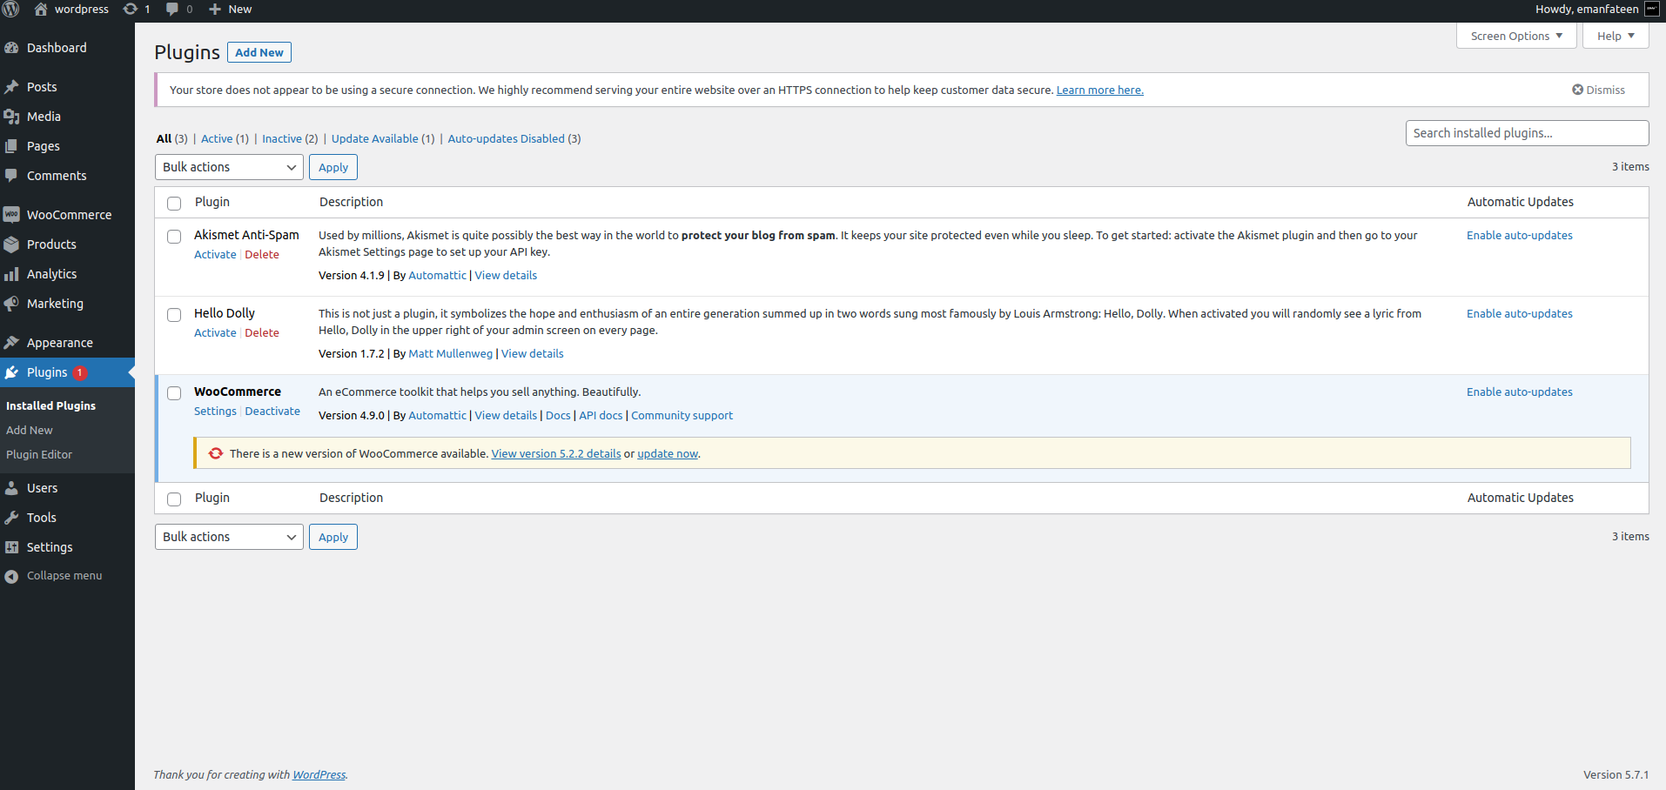
Task: Open the Add New submenu item under Plugins
Action: click(x=30, y=430)
